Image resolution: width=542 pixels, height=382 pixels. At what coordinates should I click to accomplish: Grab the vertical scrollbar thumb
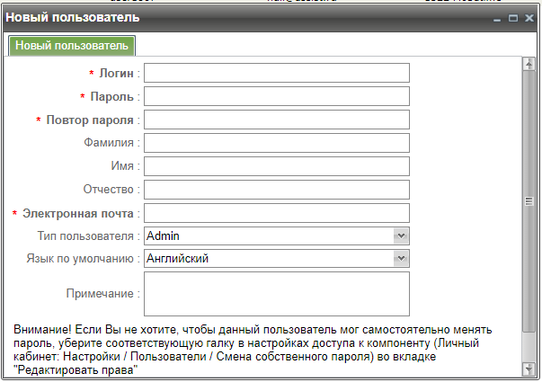(529, 201)
